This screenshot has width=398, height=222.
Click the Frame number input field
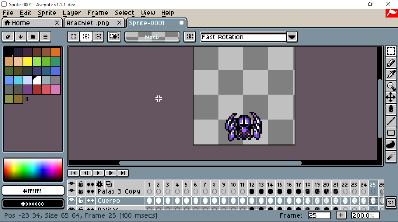[x=319, y=215]
